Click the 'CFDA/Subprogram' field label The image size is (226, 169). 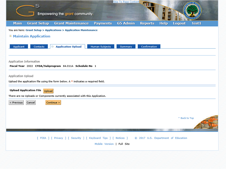click(x=48, y=66)
